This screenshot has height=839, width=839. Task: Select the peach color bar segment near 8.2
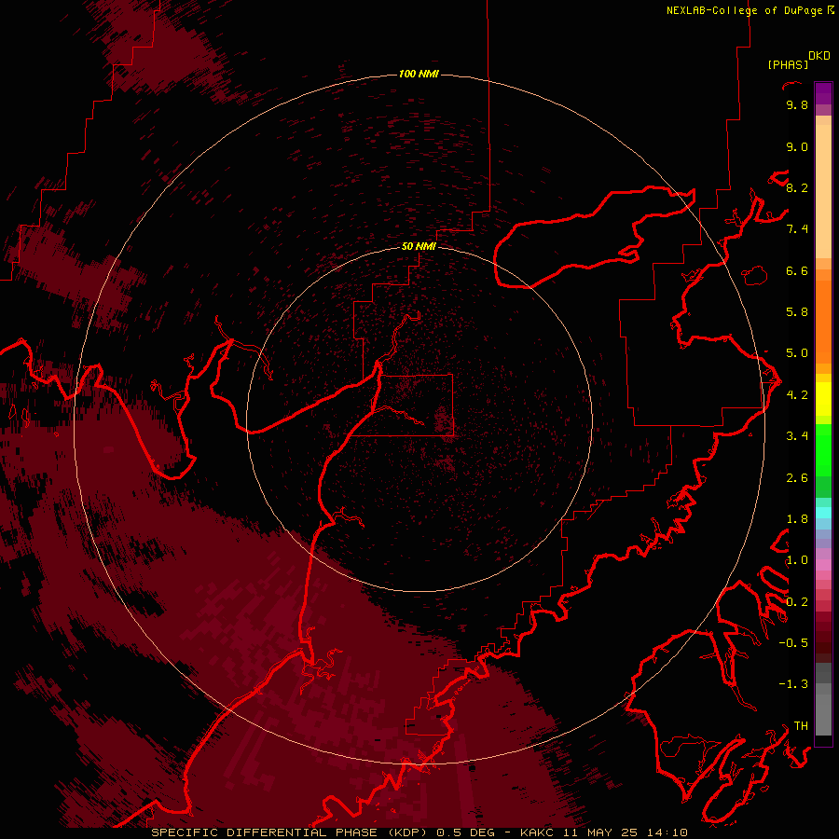(x=823, y=191)
